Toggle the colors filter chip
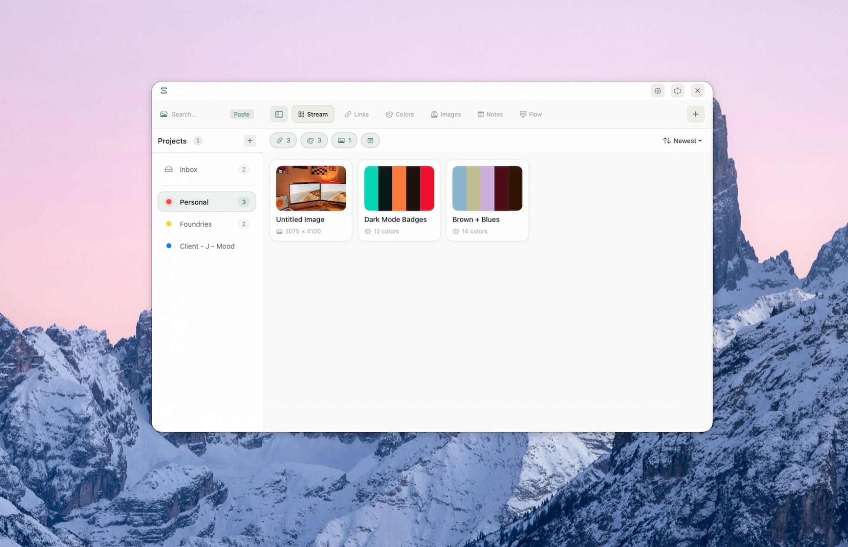The image size is (848, 547). tap(314, 141)
